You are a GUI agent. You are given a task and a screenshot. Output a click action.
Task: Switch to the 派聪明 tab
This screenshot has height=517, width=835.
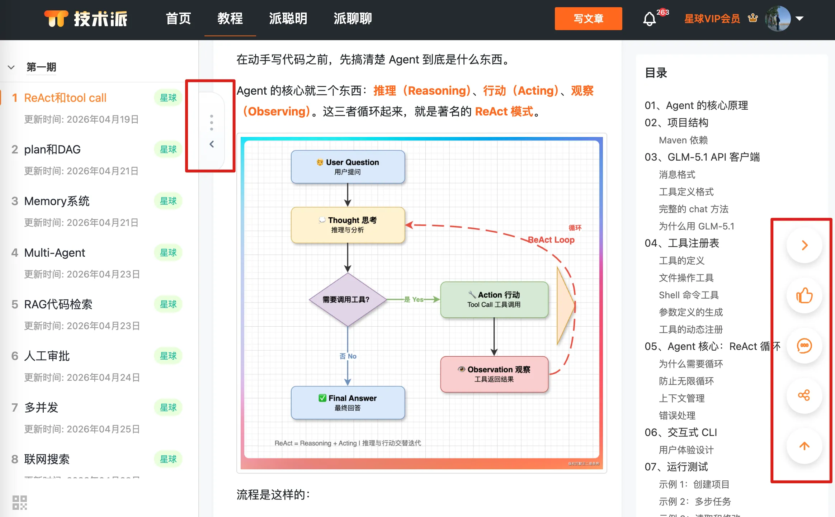tap(288, 19)
